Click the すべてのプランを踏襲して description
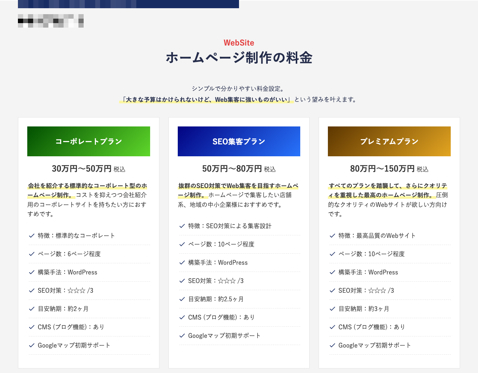Viewport: 478px width, 373px height. tap(388, 200)
